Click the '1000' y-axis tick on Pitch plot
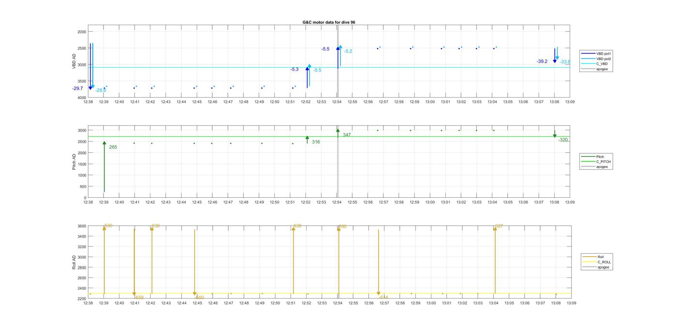677x335 pixels. (x=82, y=175)
